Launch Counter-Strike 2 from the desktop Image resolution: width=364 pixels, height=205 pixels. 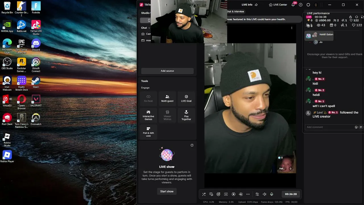tap(21, 9)
